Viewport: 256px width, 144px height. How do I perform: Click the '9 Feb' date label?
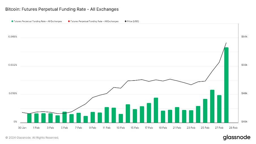coord(93,128)
